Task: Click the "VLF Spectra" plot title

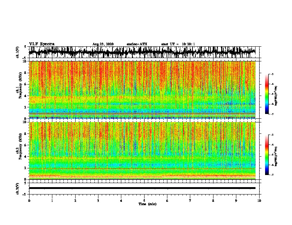Action: coord(42,44)
